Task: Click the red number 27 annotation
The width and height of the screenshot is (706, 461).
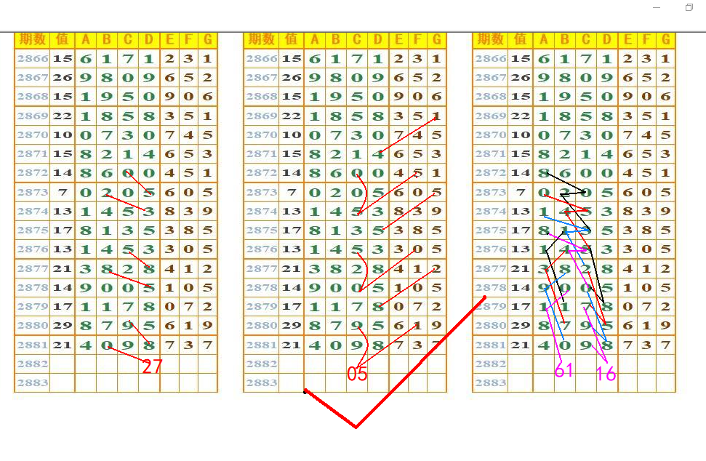Action: pyautogui.click(x=152, y=366)
